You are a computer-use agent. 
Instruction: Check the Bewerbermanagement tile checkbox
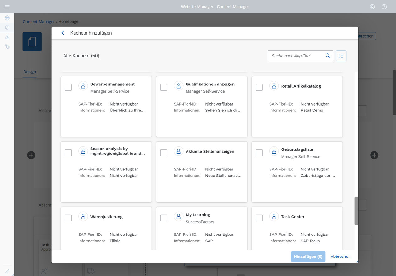(x=68, y=87)
